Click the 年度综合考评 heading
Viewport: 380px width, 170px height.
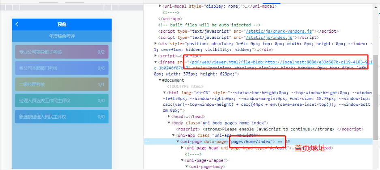62,36
